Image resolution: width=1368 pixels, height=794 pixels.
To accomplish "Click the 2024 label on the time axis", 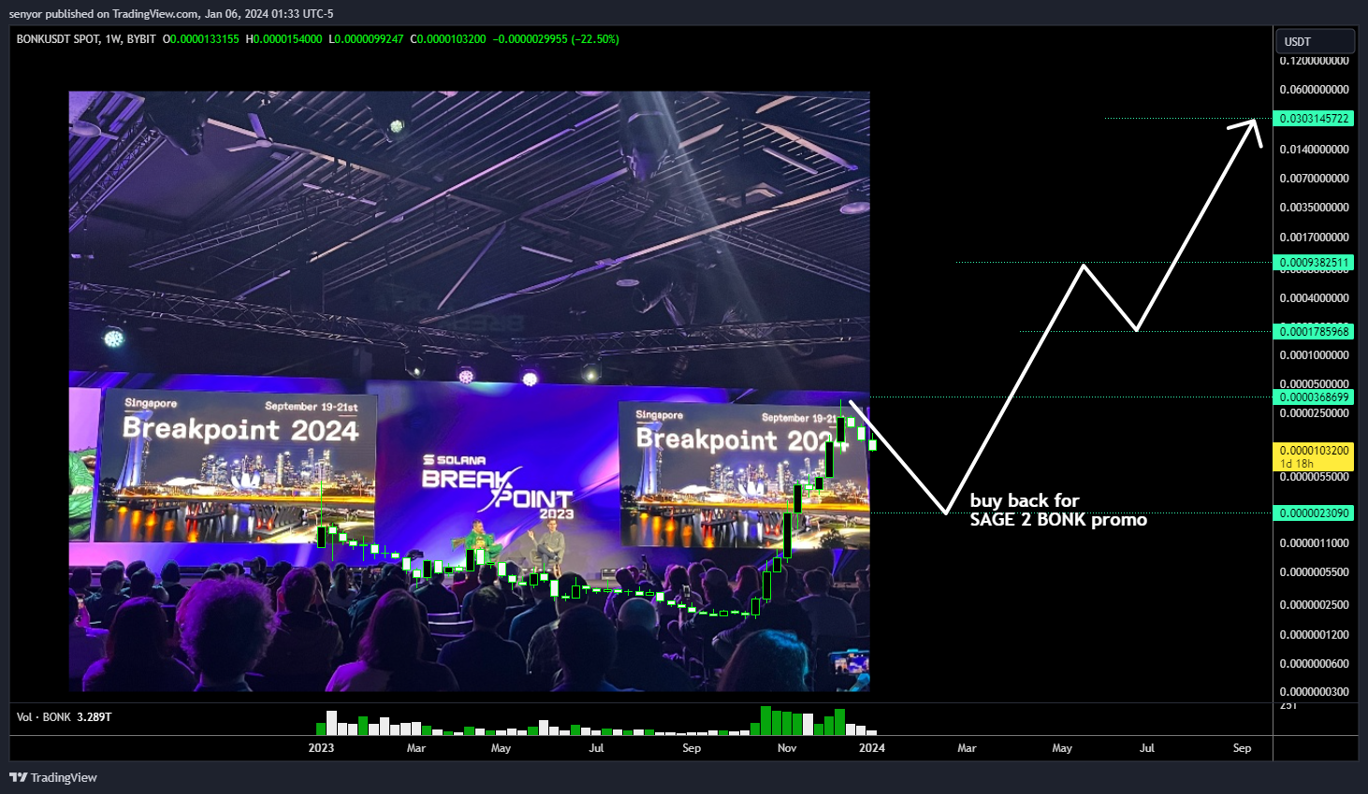I will click(x=872, y=748).
